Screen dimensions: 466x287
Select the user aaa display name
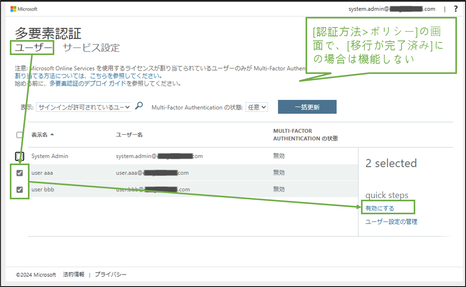coord(42,173)
